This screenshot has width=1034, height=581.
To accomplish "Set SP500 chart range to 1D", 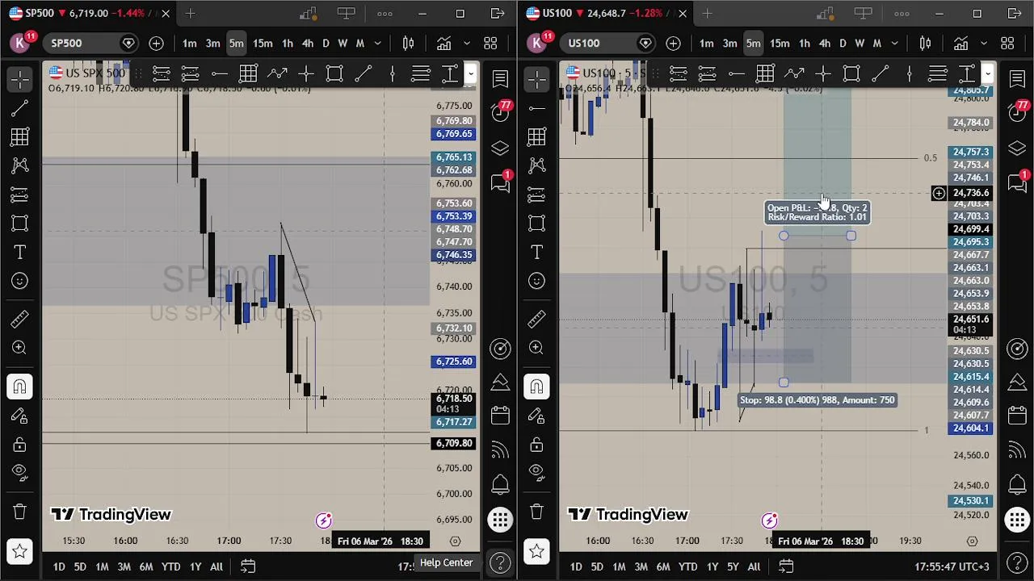I will pos(59,567).
